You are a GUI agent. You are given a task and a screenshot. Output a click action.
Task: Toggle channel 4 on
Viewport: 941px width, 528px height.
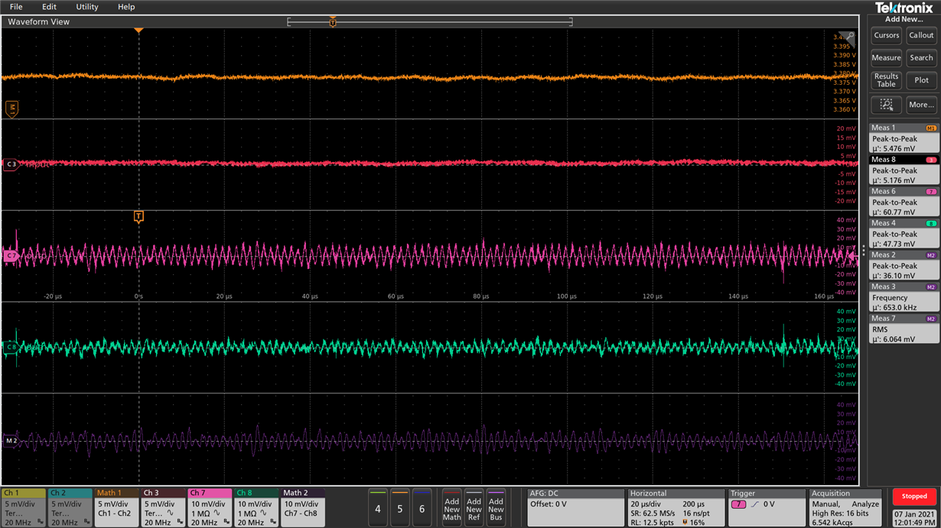(378, 507)
